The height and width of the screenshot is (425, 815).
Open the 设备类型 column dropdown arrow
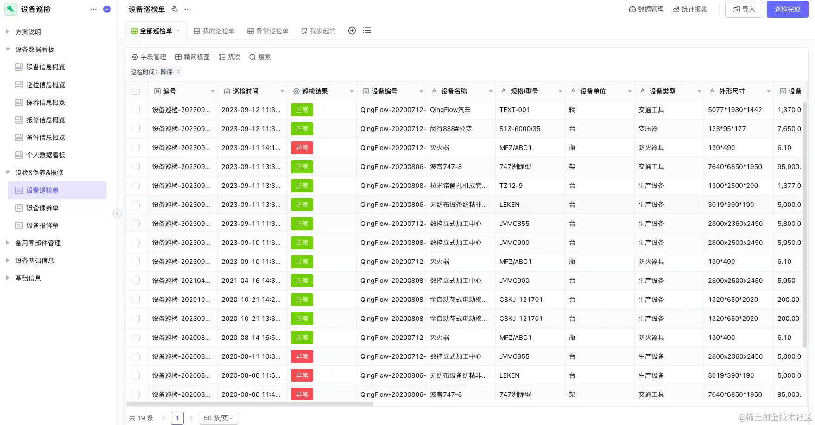[x=699, y=91]
